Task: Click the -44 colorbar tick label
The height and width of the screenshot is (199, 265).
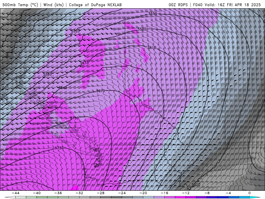Action: (16, 193)
